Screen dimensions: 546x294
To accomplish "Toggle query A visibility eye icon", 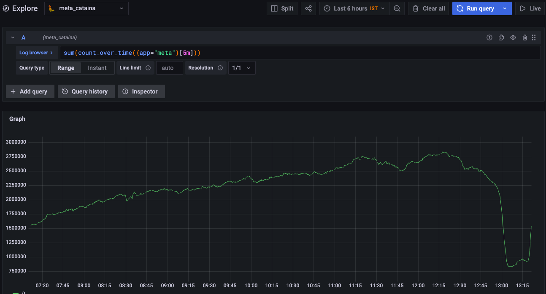I will pyautogui.click(x=513, y=37).
